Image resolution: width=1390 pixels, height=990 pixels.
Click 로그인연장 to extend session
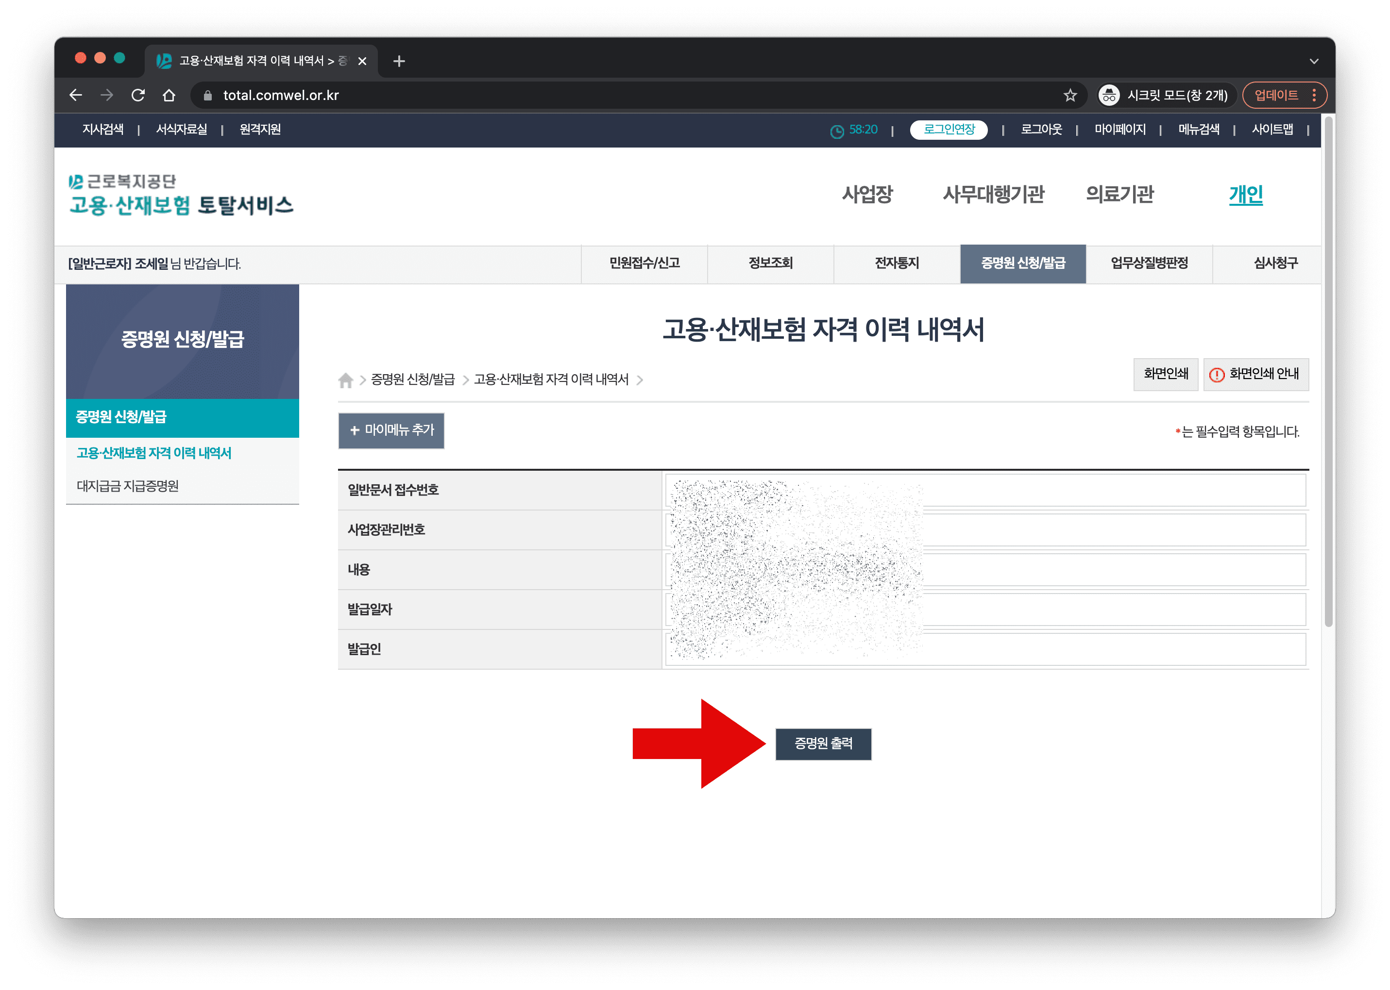pyautogui.click(x=949, y=129)
